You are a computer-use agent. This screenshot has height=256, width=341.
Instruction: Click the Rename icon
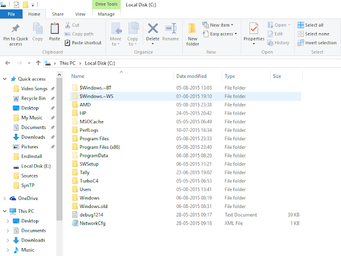(170, 28)
